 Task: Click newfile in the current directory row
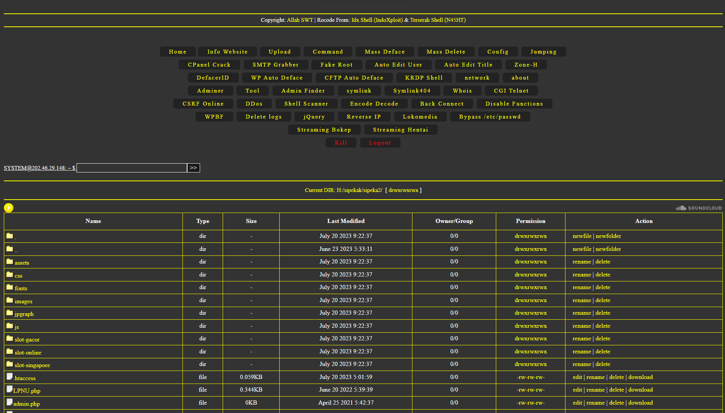582,236
